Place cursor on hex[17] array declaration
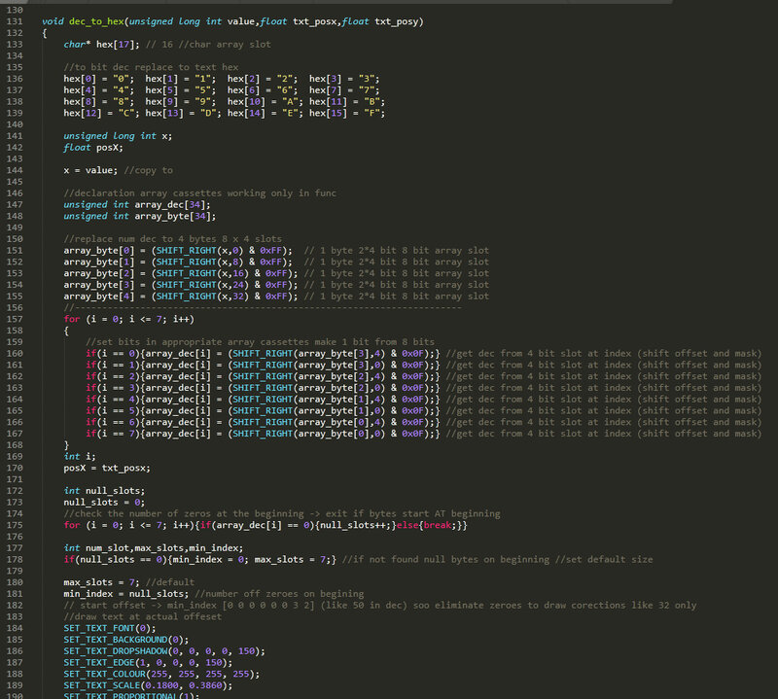Screen dimensions: 778x699 click(x=120, y=45)
